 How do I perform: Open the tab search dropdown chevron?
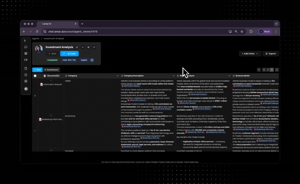pos(276,24)
